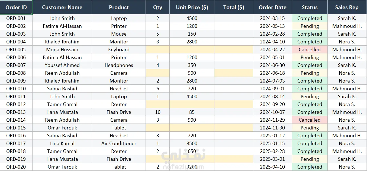Select the Order ID header cell
Image resolution: width=367 pixels, height=171 pixels.
pos(16,7)
